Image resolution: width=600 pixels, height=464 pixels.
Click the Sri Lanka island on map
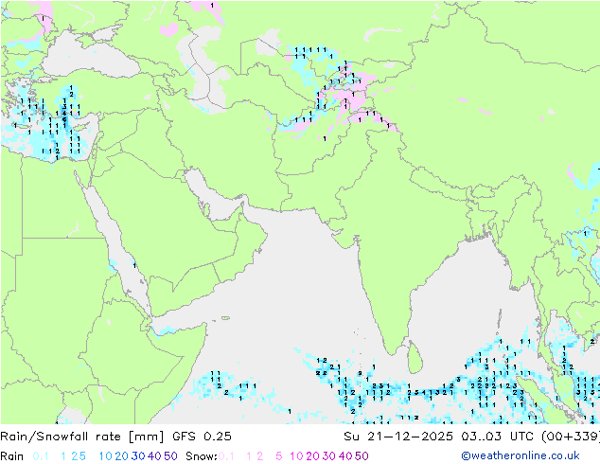(415, 358)
